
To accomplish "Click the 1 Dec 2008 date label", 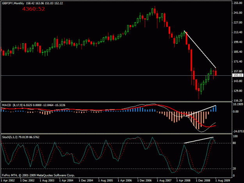I will point(203,181).
